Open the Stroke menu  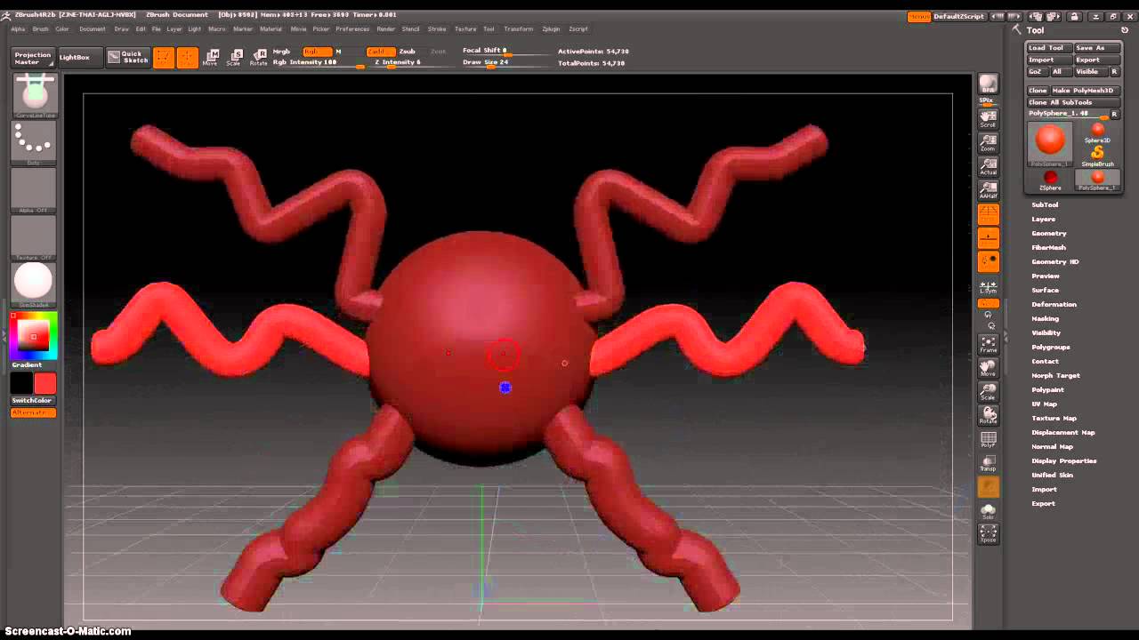coord(437,29)
